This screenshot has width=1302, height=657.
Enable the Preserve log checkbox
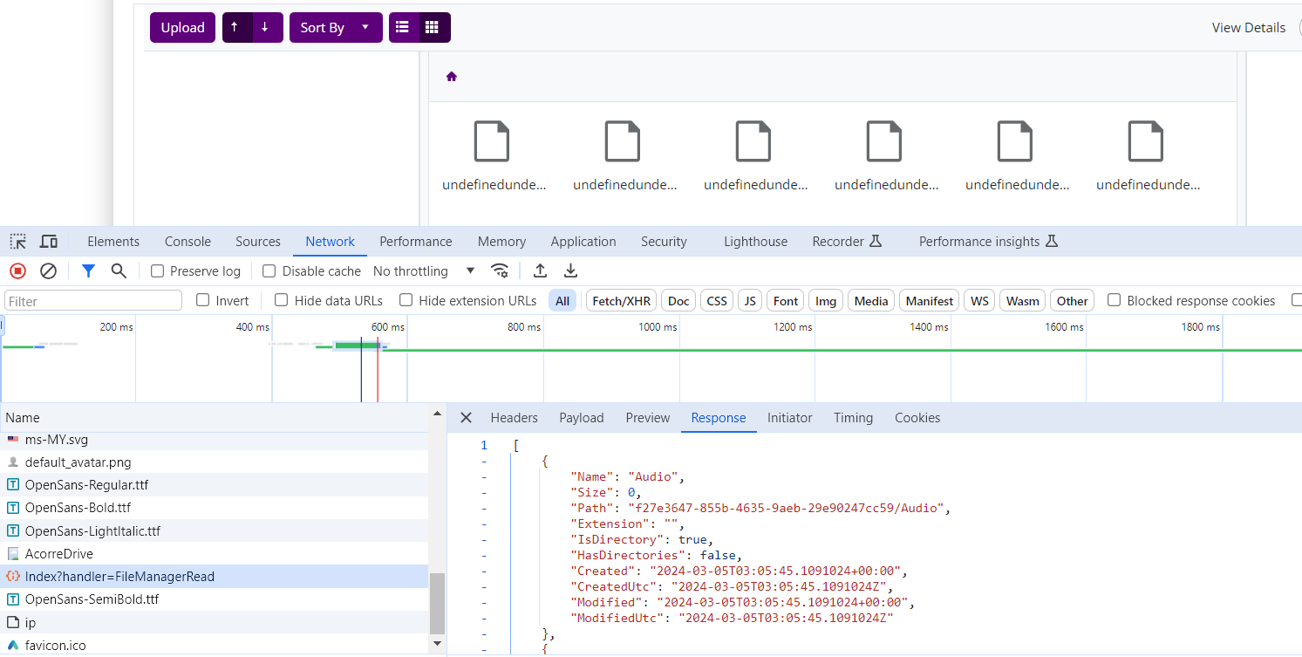click(158, 271)
